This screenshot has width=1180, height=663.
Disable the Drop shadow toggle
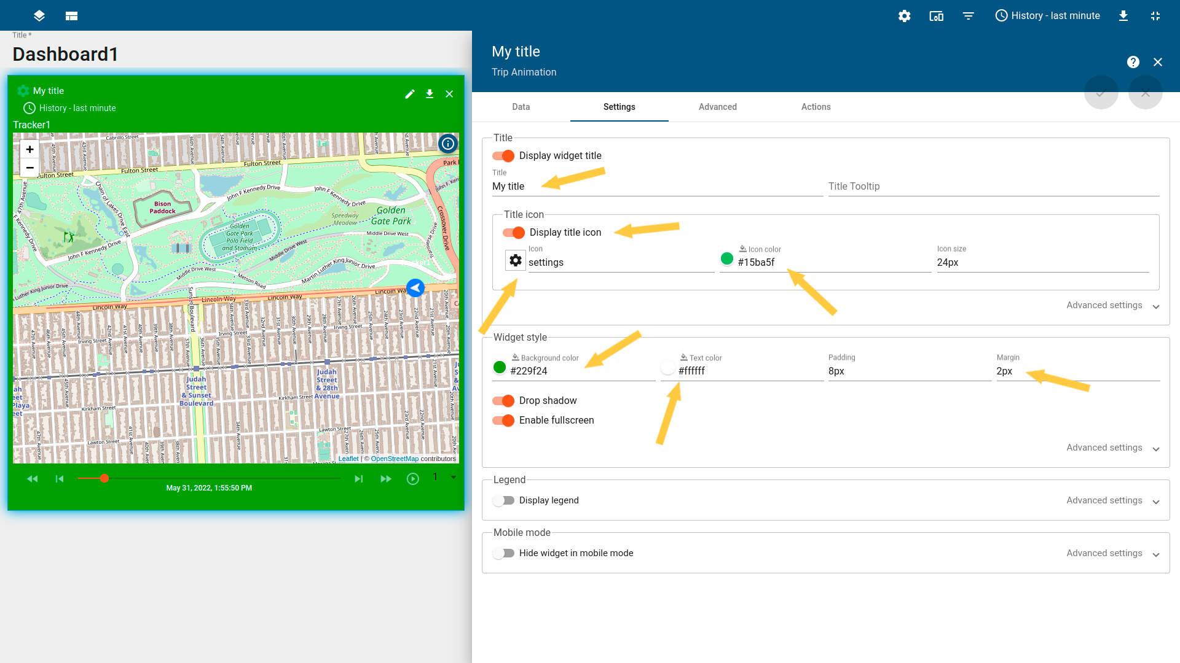(503, 401)
